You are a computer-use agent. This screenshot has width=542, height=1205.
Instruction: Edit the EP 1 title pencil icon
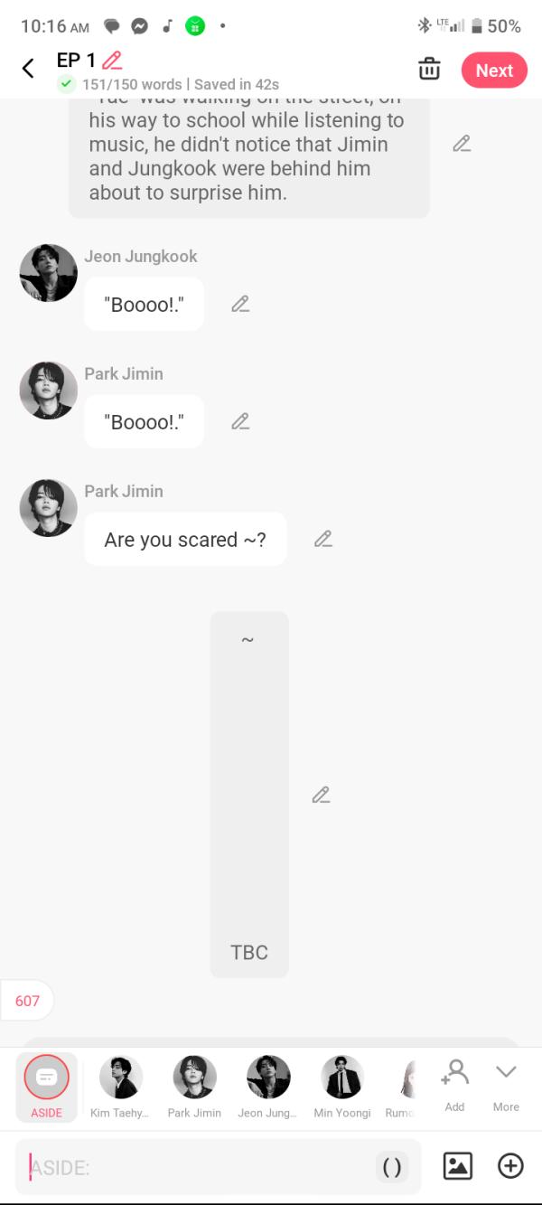click(112, 61)
